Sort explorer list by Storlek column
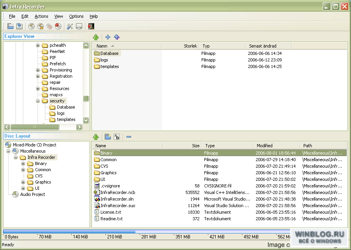Image resolution: width=351 pixels, height=250 pixels. [180, 46]
